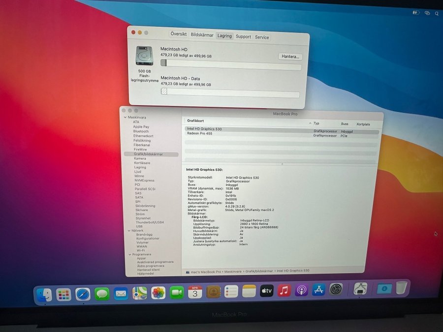The image size is (443, 332).
Task: Open the Trash in the Dock
Action: 401,288
